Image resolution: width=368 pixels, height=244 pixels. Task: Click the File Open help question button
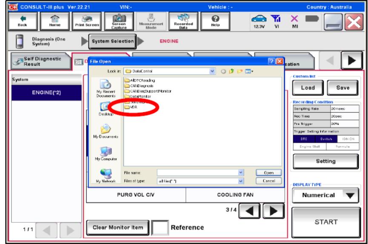point(271,61)
